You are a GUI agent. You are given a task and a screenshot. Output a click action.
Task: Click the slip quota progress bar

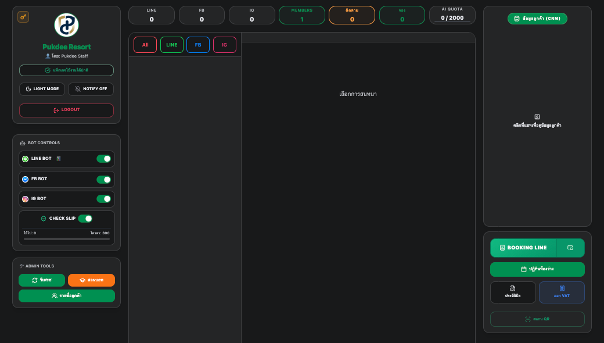66,238
